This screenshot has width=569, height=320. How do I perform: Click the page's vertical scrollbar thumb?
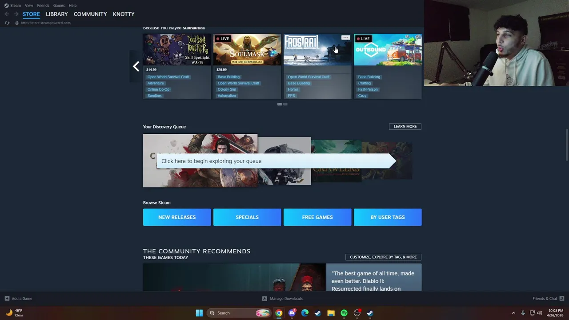566,145
